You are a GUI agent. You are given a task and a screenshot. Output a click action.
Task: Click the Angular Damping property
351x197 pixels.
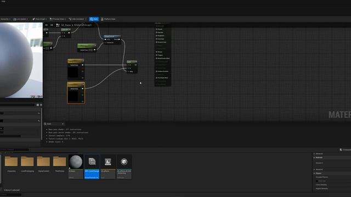[x=322, y=188]
